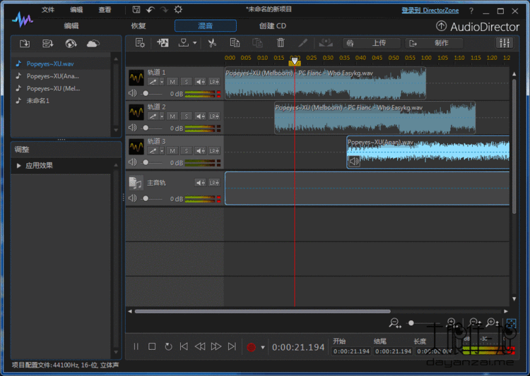Viewport: 530px width, 376px height.
Task: Switch to the 创建 CD tab
Action: pos(273,26)
